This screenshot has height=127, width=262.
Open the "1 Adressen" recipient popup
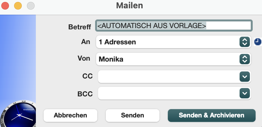pyautogui.click(x=174, y=42)
